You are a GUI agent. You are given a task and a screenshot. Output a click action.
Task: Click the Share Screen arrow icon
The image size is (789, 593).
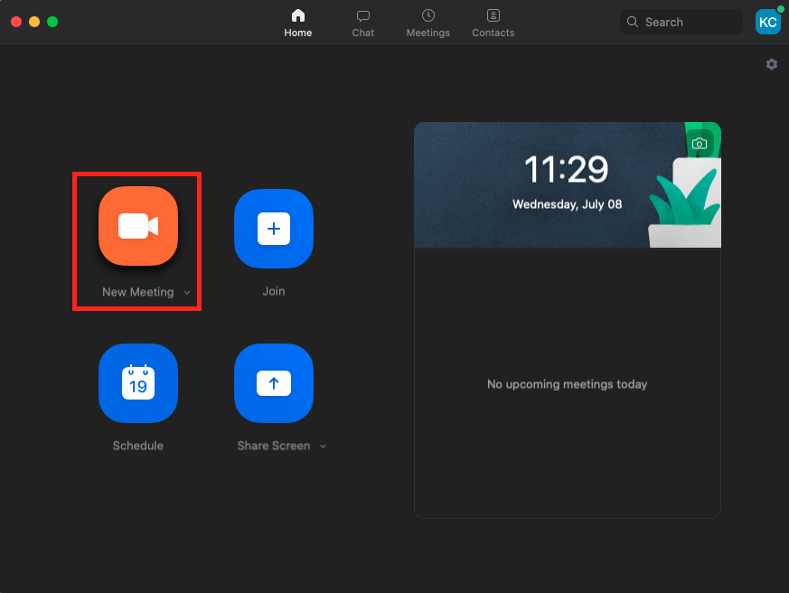click(274, 383)
